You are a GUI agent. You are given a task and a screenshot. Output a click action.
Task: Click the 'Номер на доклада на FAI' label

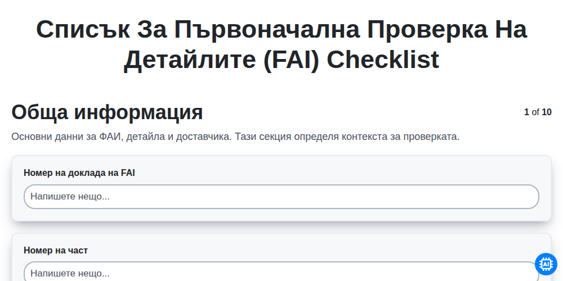tap(79, 173)
